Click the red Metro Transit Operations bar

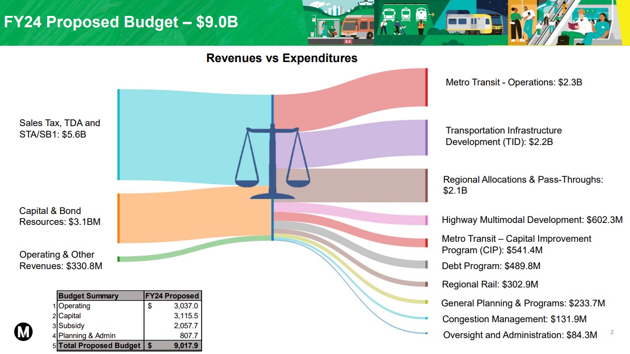pyautogui.click(x=426, y=87)
